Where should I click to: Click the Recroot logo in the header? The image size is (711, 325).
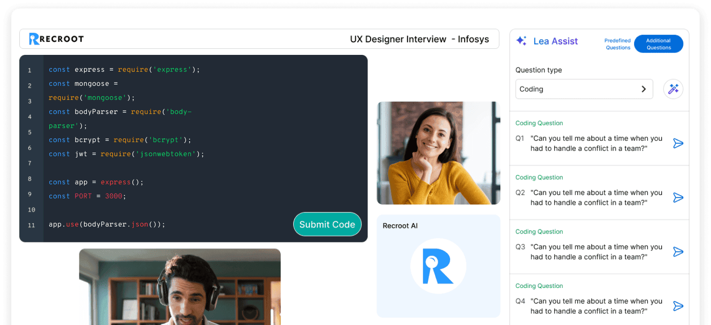point(56,39)
